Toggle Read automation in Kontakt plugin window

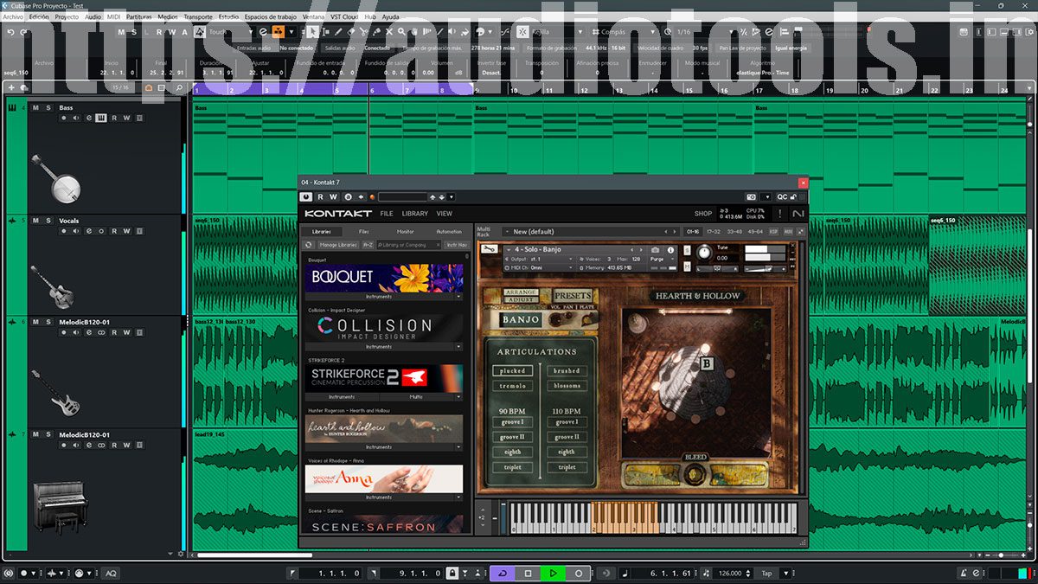tap(320, 197)
